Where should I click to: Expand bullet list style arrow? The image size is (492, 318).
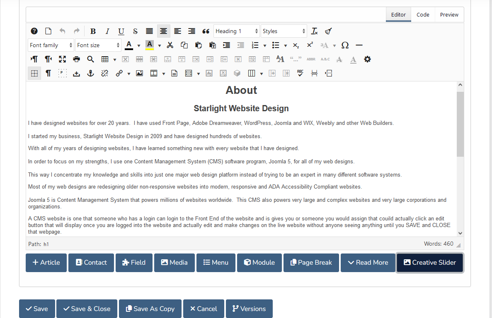coord(286,46)
